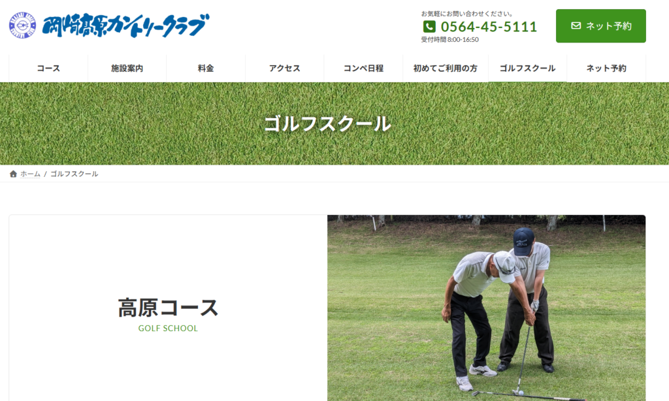Click the ゴルフスクール navigation tab

[x=527, y=69]
